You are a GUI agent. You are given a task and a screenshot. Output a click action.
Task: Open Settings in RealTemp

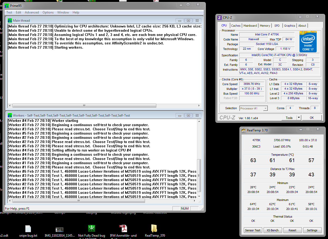(312, 230)
